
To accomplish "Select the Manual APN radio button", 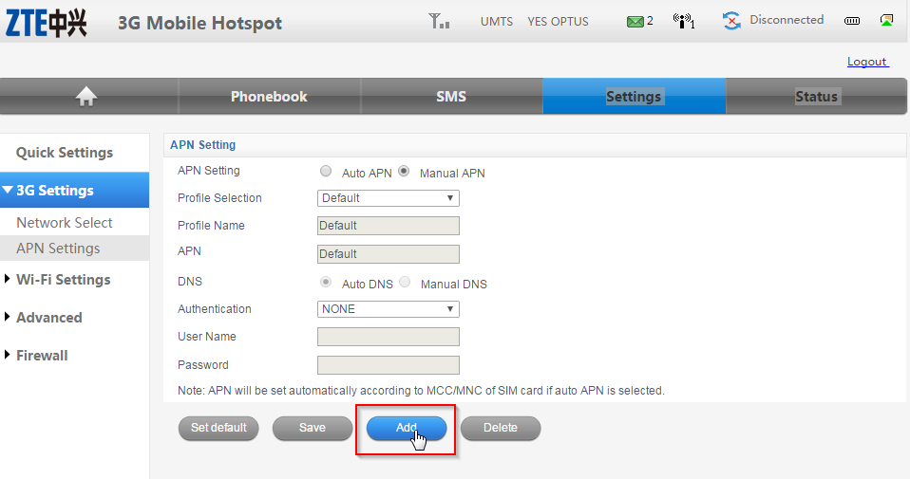I will tap(404, 172).
